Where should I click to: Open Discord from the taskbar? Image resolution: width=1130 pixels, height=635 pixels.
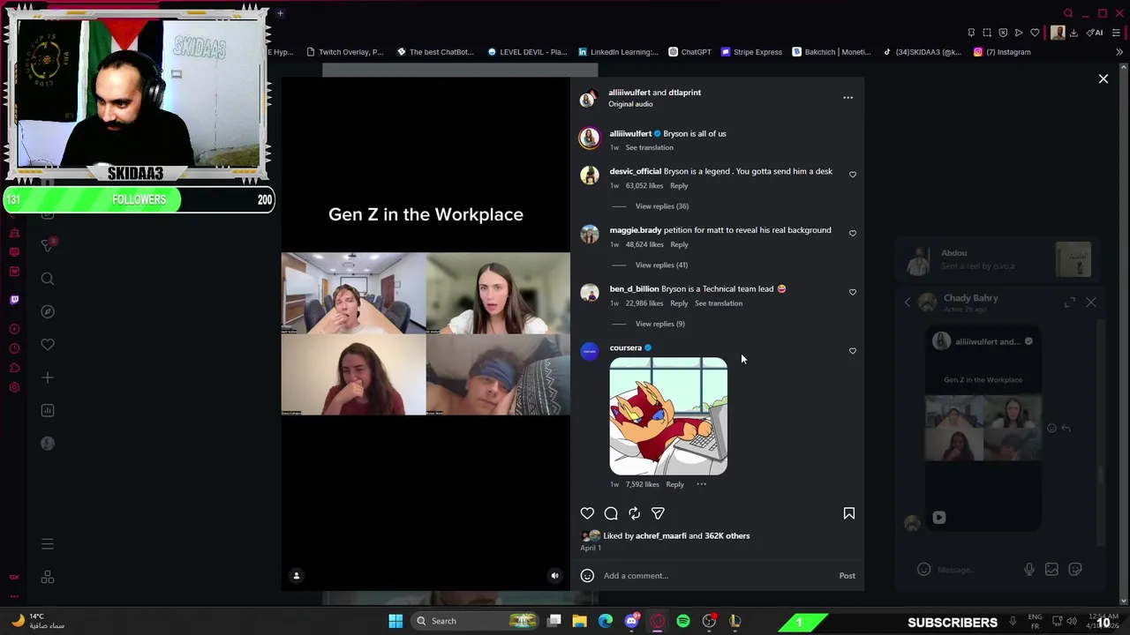[631, 621]
